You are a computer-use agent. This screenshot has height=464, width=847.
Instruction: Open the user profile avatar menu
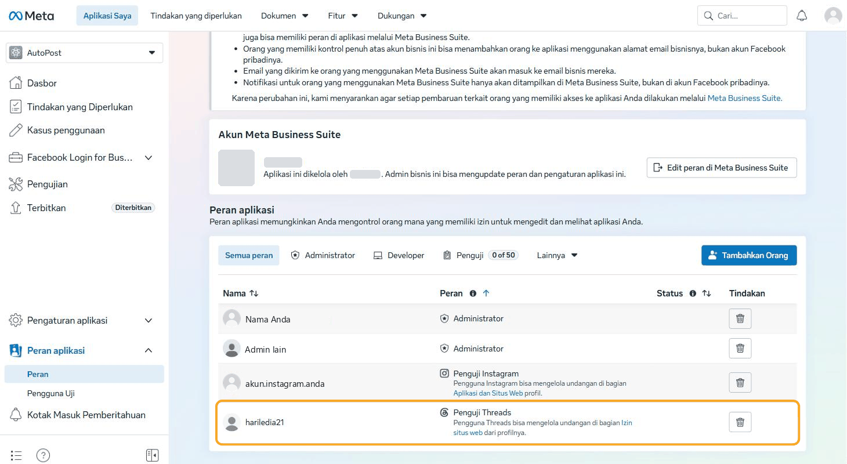(833, 16)
